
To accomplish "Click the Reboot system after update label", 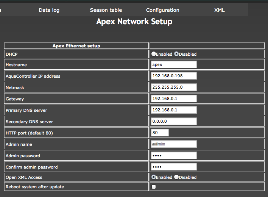I will (x=35, y=187).
